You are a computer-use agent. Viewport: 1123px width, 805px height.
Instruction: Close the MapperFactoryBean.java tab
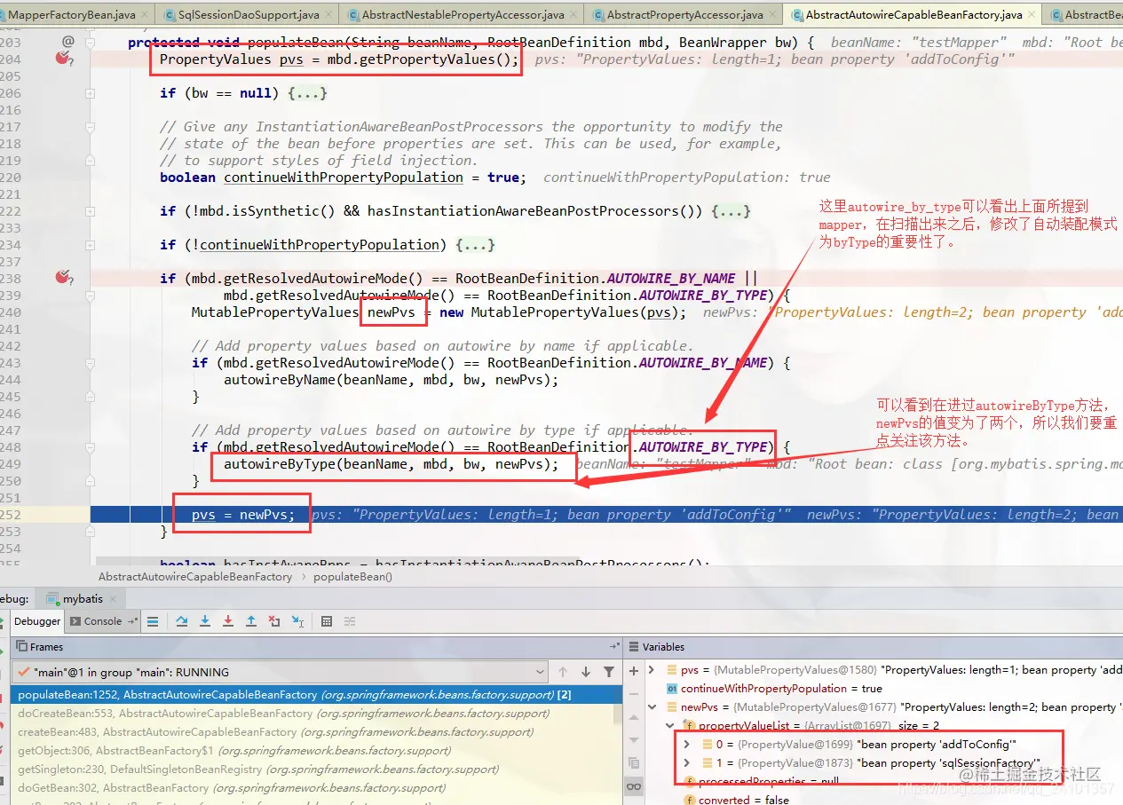tap(146, 15)
